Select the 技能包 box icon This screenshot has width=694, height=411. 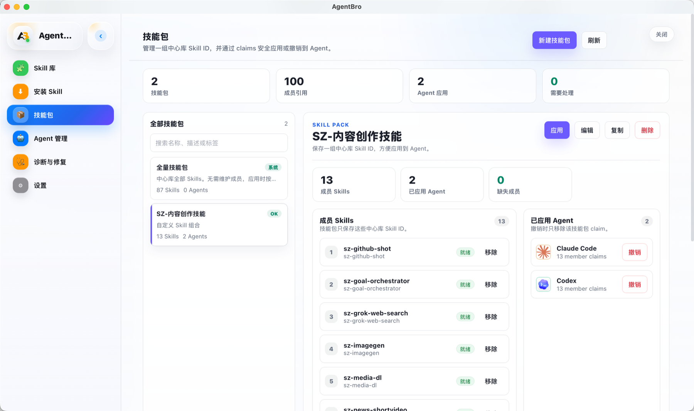click(x=20, y=115)
